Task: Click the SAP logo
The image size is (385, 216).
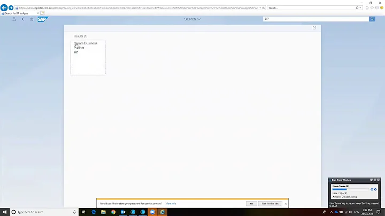Action: (x=42, y=19)
